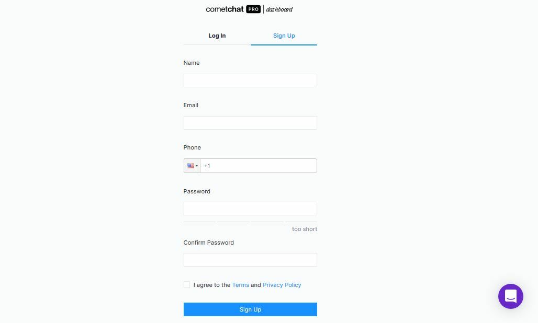
Task: Focus the Email input field
Action: 250,123
